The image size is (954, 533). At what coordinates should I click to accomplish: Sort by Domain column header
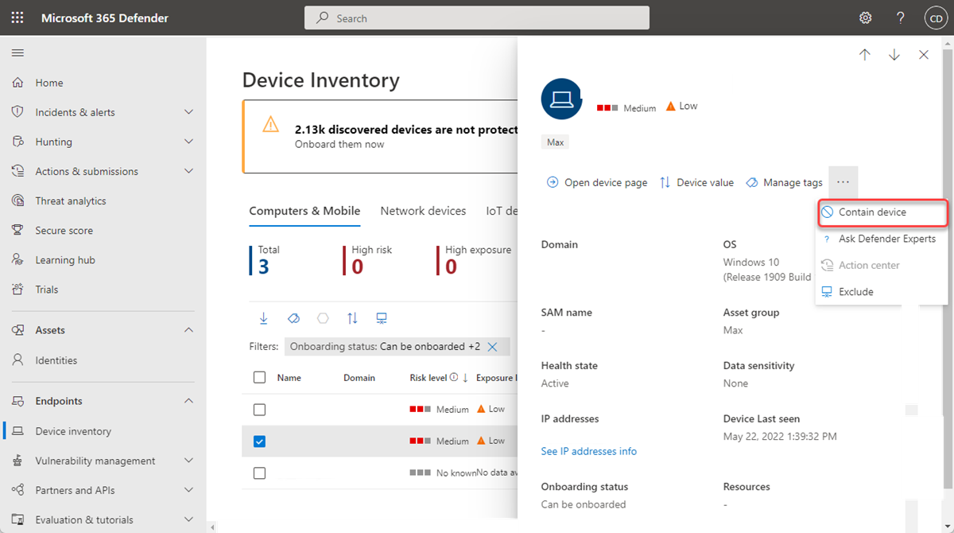[x=359, y=378]
